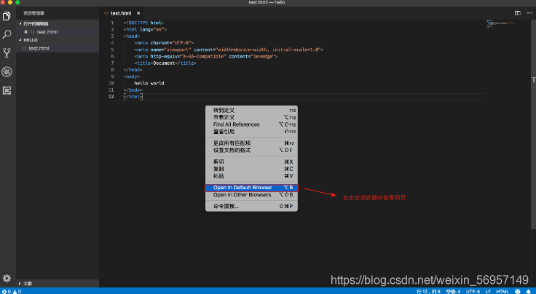Open the Explorer view in activity bar
The width and height of the screenshot is (536, 294).
(7, 16)
